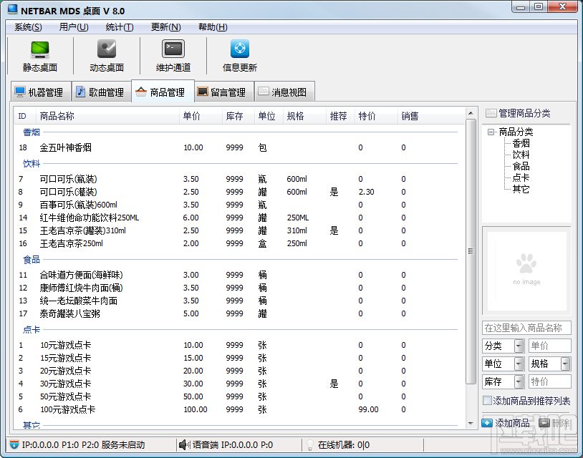The width and height of the screenshot is (583, 458).
Task: Open the 统计(T) menu
Action: point(120,27)
